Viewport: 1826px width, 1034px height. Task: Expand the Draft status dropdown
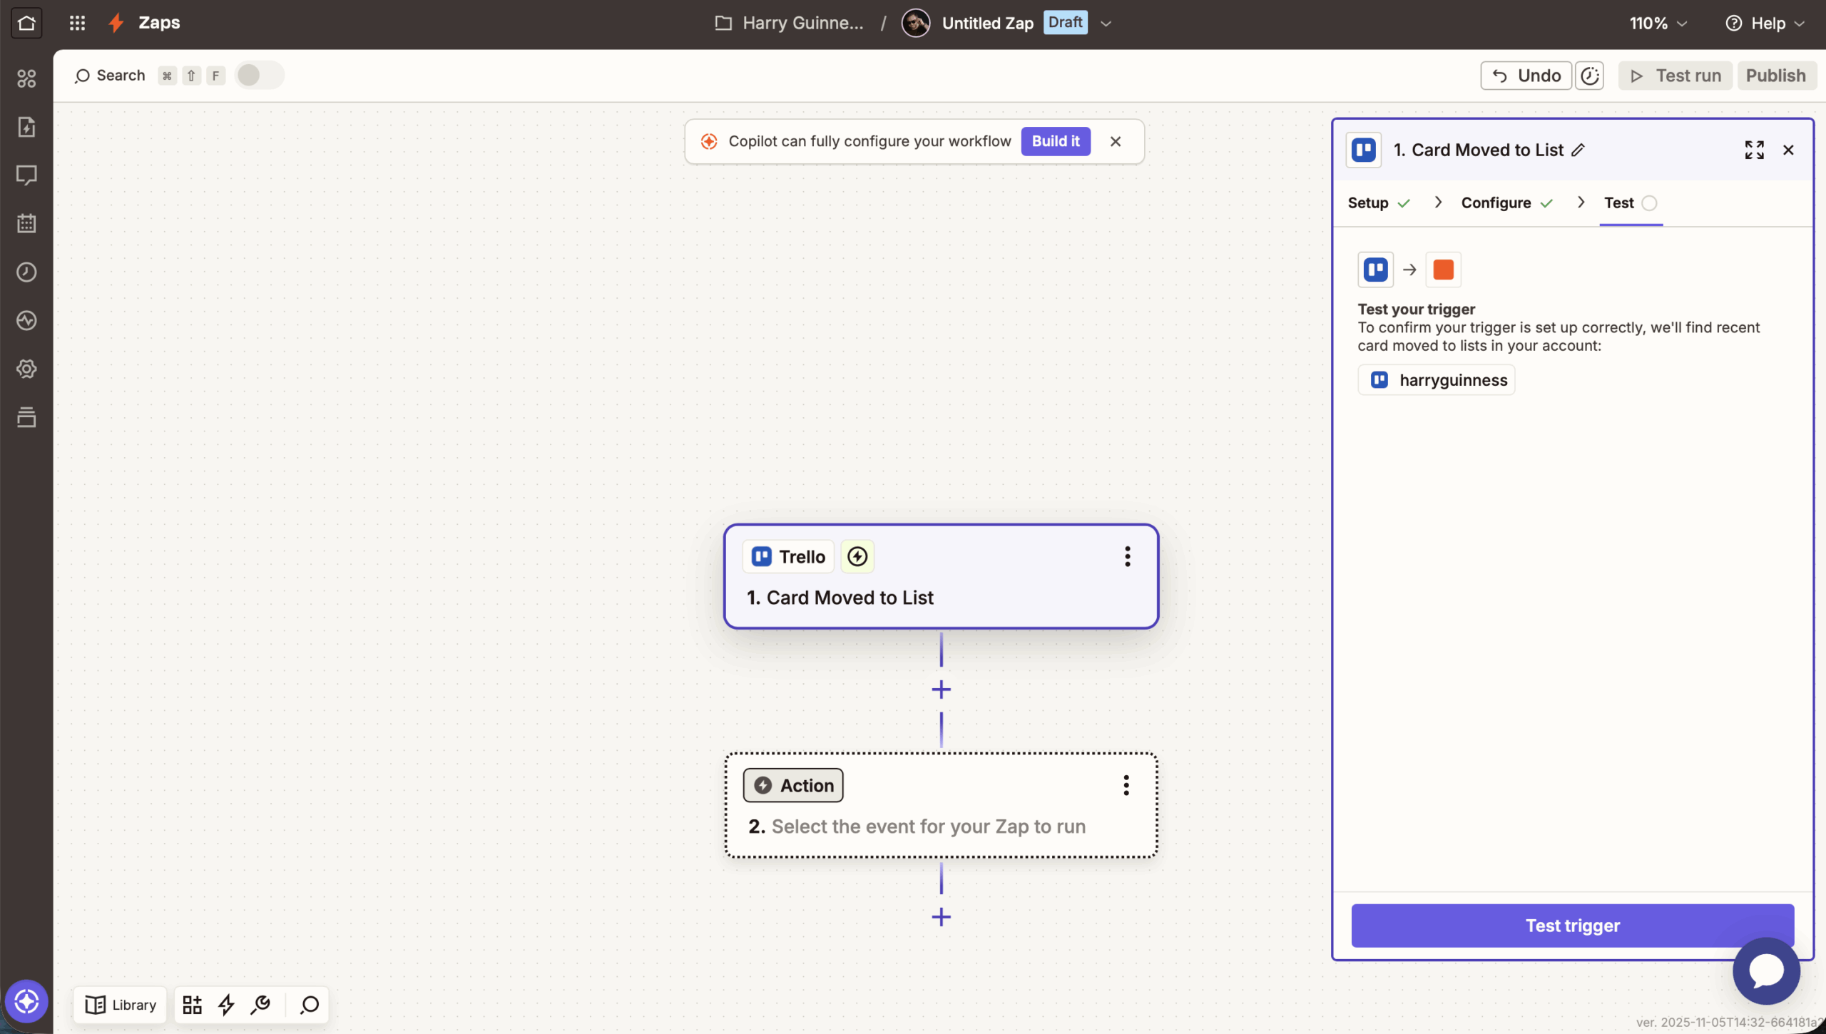1105,23
